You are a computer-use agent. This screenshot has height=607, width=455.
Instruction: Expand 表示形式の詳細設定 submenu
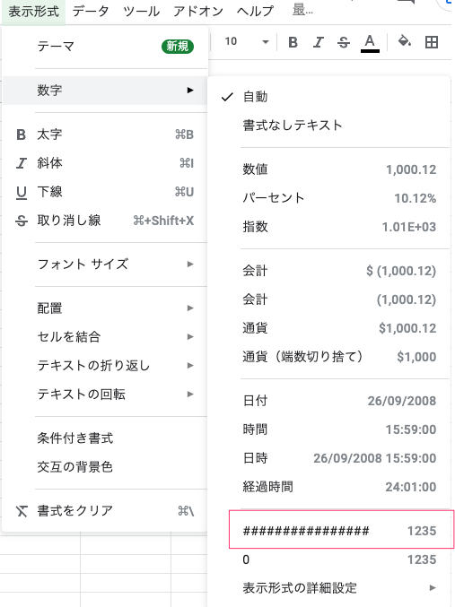point(329,587)
